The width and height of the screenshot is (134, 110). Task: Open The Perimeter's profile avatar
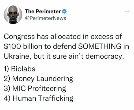[13, 15]
